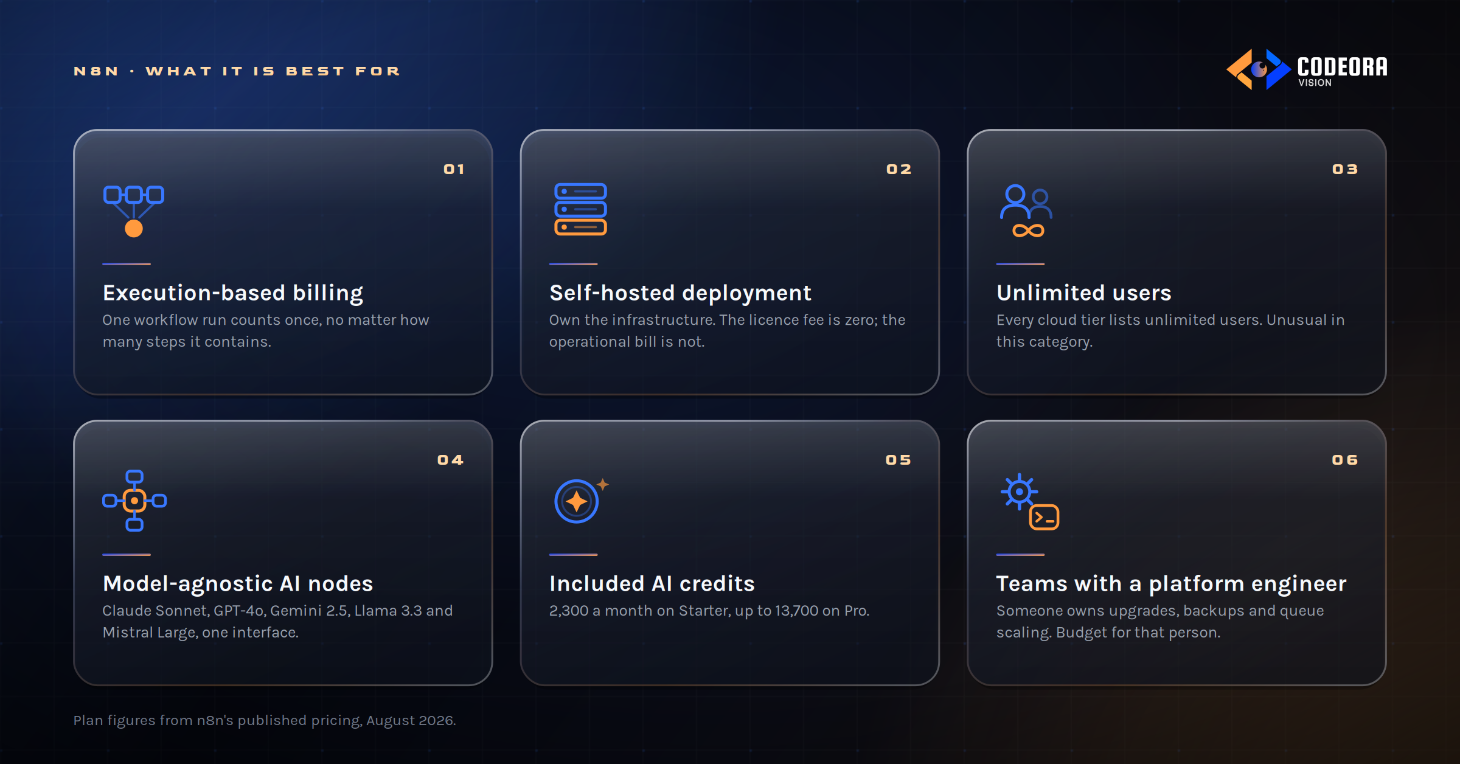Click the 'Every cloud tier lists unlimited users' text

(1170, 331)
